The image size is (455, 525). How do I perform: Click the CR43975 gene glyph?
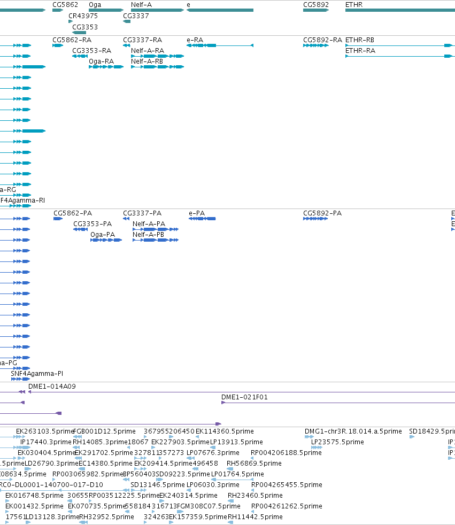coord(71,21)
